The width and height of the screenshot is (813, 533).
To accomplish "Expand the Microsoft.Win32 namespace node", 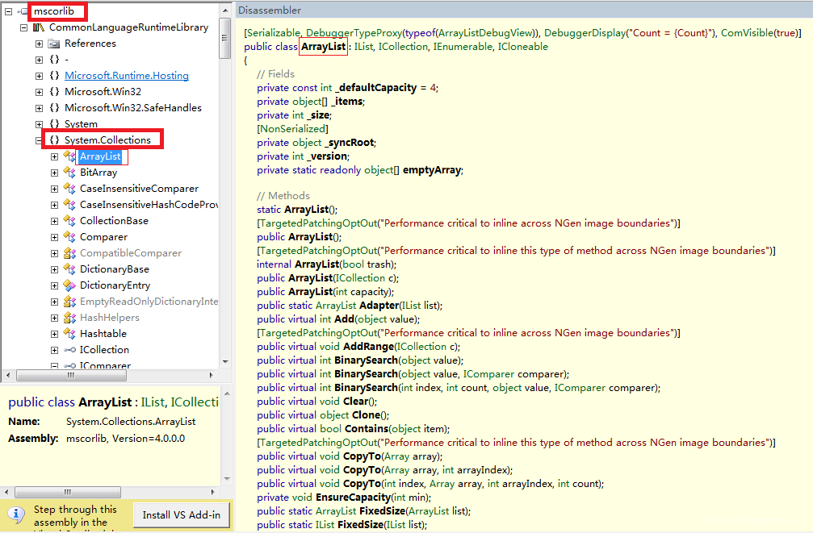I will pos(39,92).
